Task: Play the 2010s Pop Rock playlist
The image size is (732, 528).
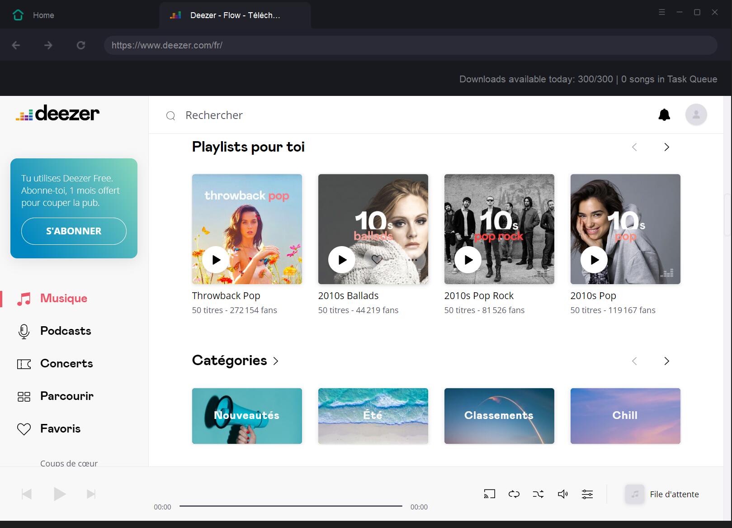Action: [x=468, y=260]
